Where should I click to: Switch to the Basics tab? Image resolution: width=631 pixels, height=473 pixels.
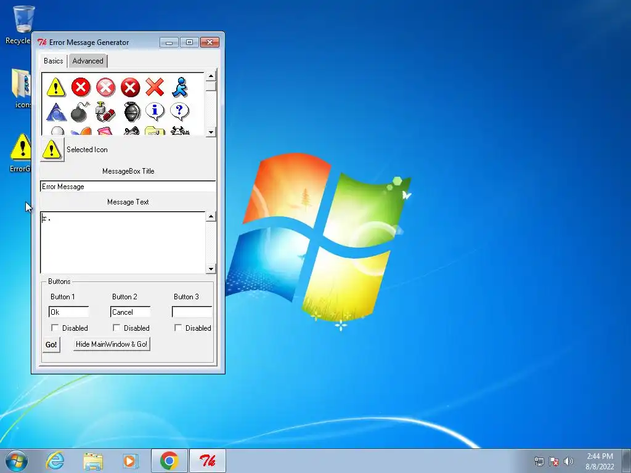pos(54,61)
